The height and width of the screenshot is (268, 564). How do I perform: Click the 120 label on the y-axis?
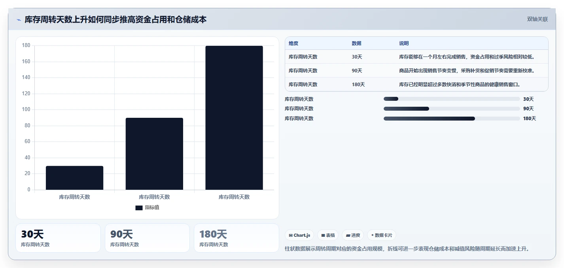pos(26,94)
